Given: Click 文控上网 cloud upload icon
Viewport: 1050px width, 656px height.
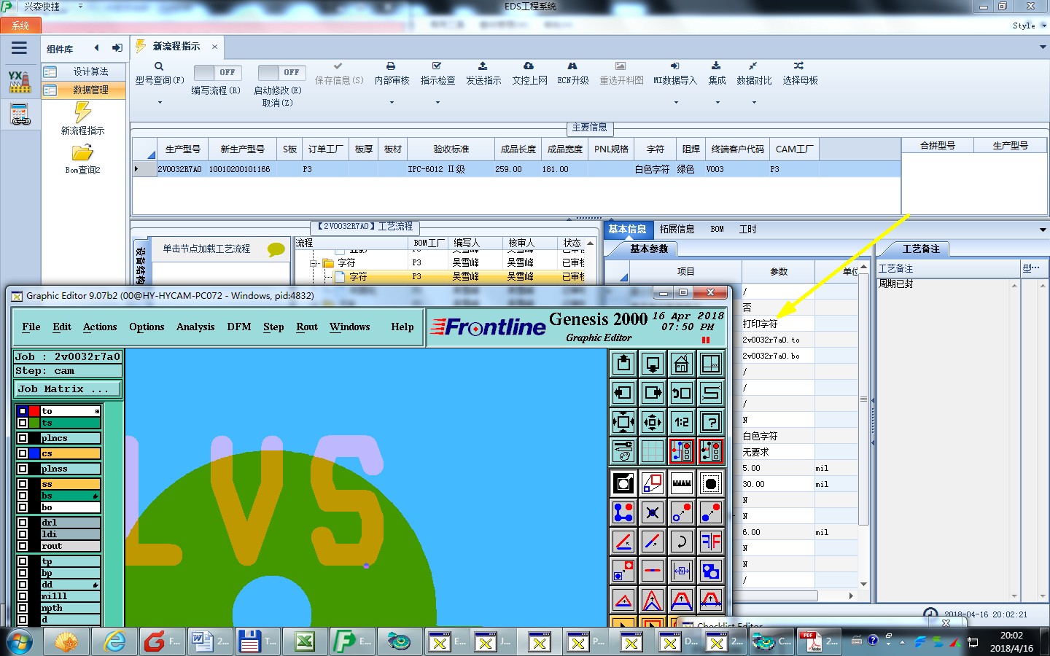Looking at the screenshot, I should tap(529, 66).
